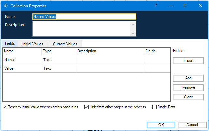Click the Help question mark button
Image resolution: width=209 pixels, height=131 pixels.
click(156, 6)
